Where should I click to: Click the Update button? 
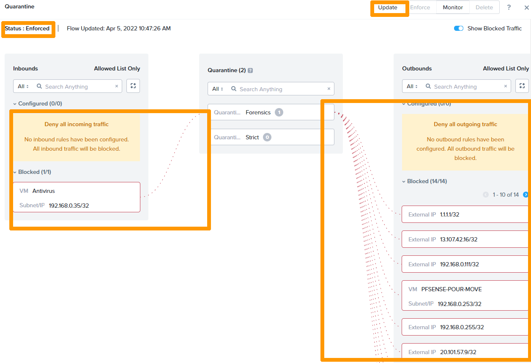coord(388,8)
